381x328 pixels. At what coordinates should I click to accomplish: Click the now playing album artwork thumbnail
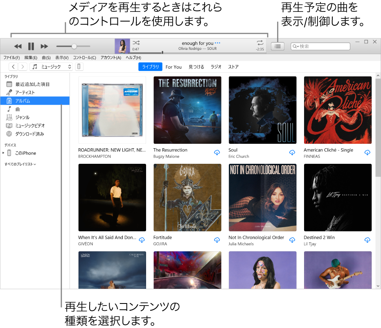click(122, 46)
